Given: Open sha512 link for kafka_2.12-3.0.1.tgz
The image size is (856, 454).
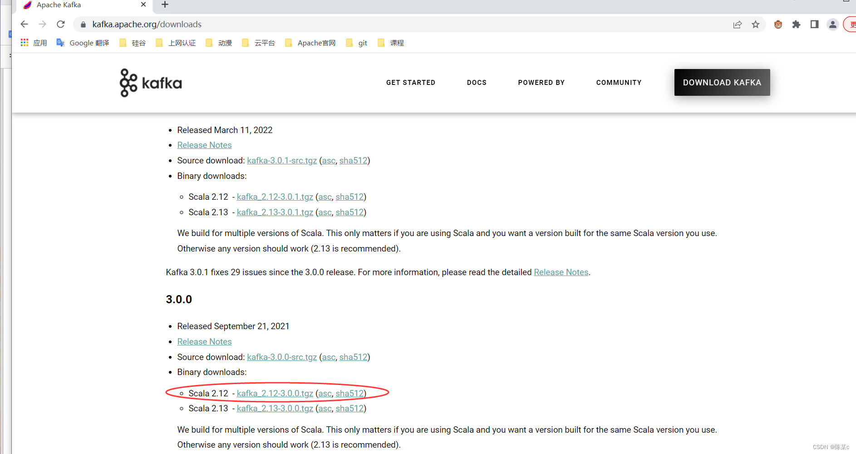Looking at the screenshot, I should tap(349, 197).
